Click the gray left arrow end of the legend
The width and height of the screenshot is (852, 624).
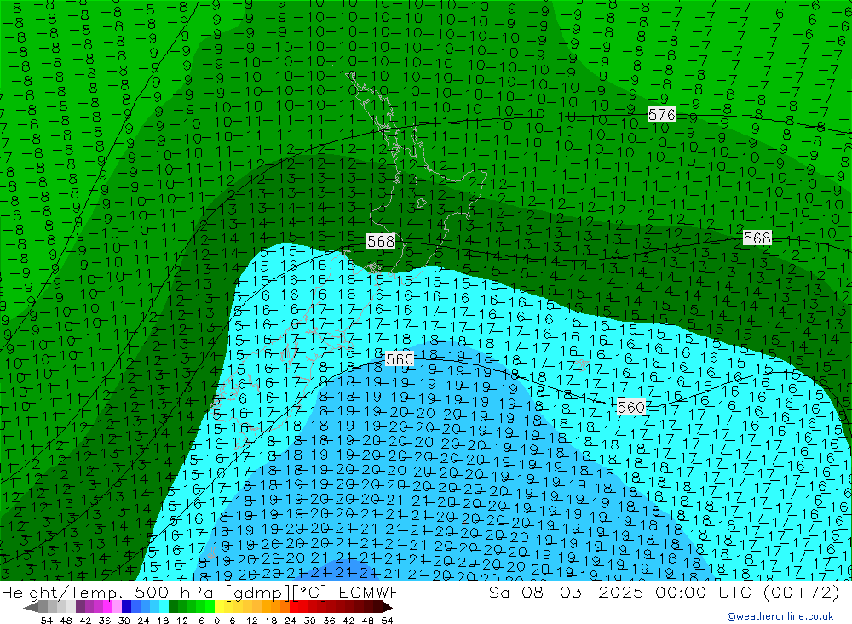click(32, 607)
